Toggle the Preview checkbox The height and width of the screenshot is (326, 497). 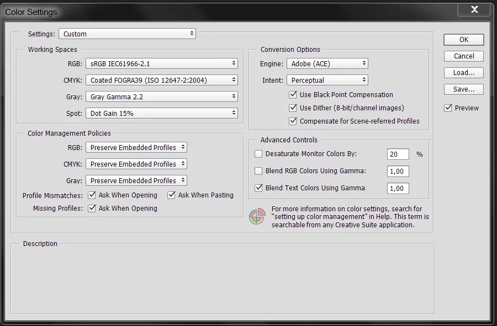pos(448,108)
